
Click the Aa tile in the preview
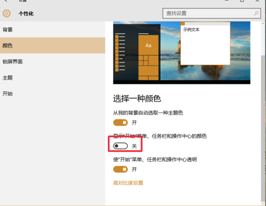coord(148,45)
